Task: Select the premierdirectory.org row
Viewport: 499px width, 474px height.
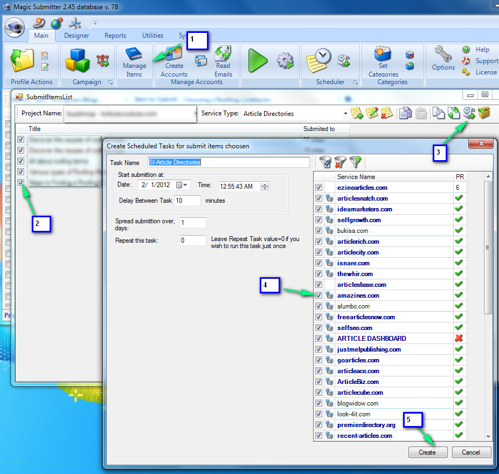Action: (390, 424)
